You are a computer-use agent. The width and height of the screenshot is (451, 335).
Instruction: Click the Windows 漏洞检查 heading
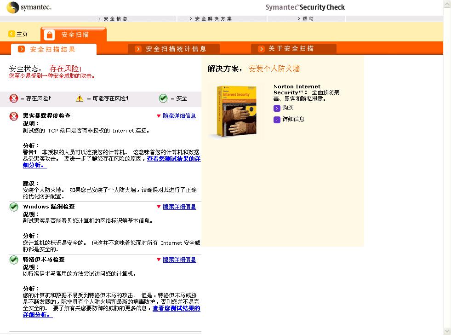click(49, 206)
